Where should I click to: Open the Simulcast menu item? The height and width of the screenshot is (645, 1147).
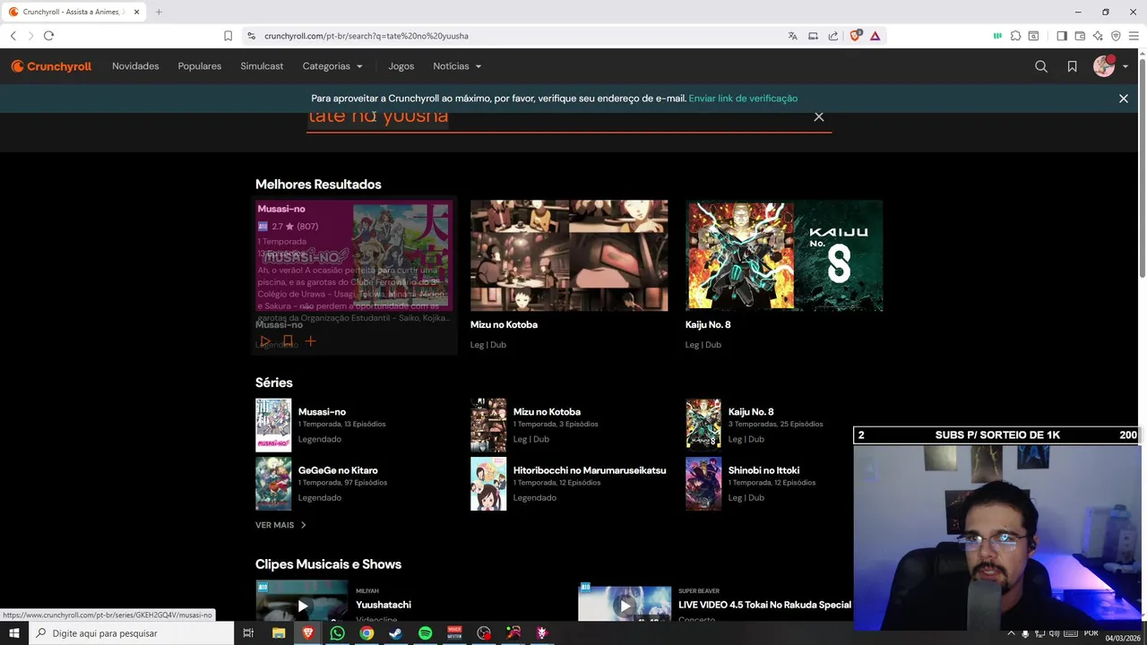click(262, 66)
